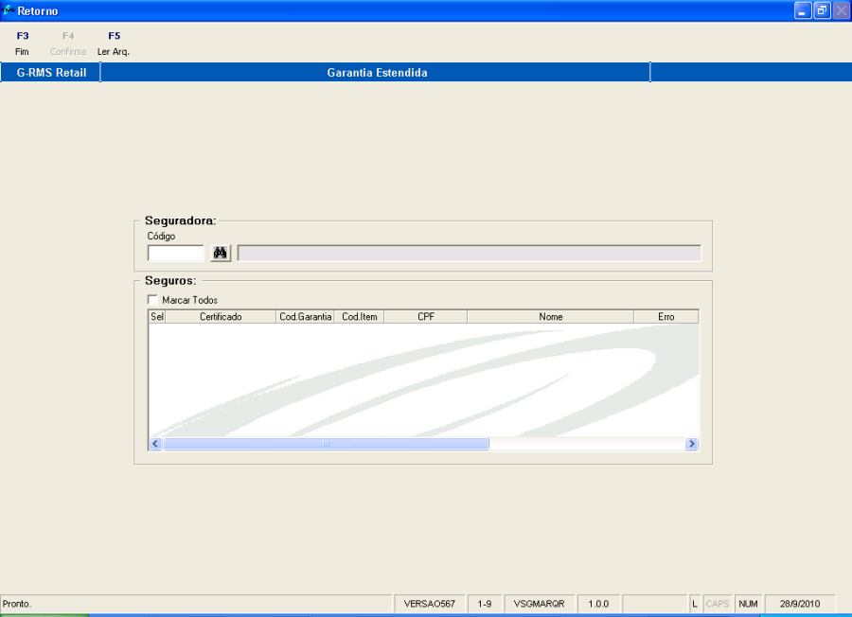This screenshot has width=852, height=617.
Task: Click the Erro column header
Action: tap(666, 317)
